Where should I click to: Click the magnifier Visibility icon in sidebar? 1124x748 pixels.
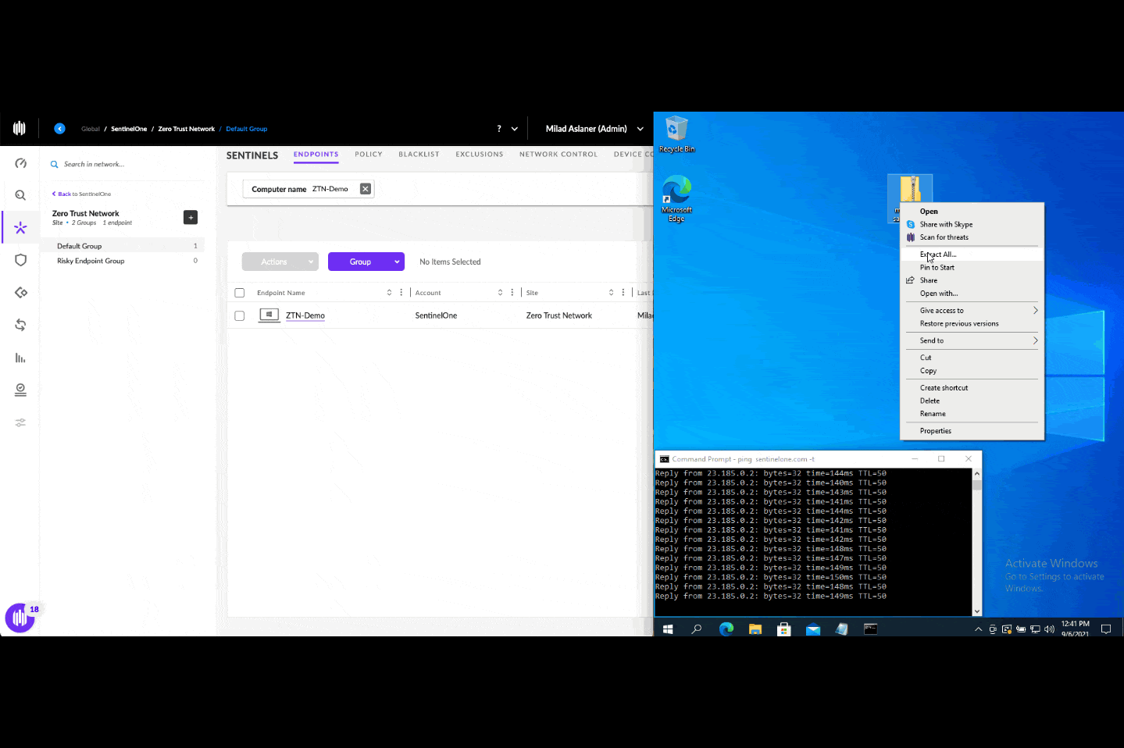pos(21,195)
